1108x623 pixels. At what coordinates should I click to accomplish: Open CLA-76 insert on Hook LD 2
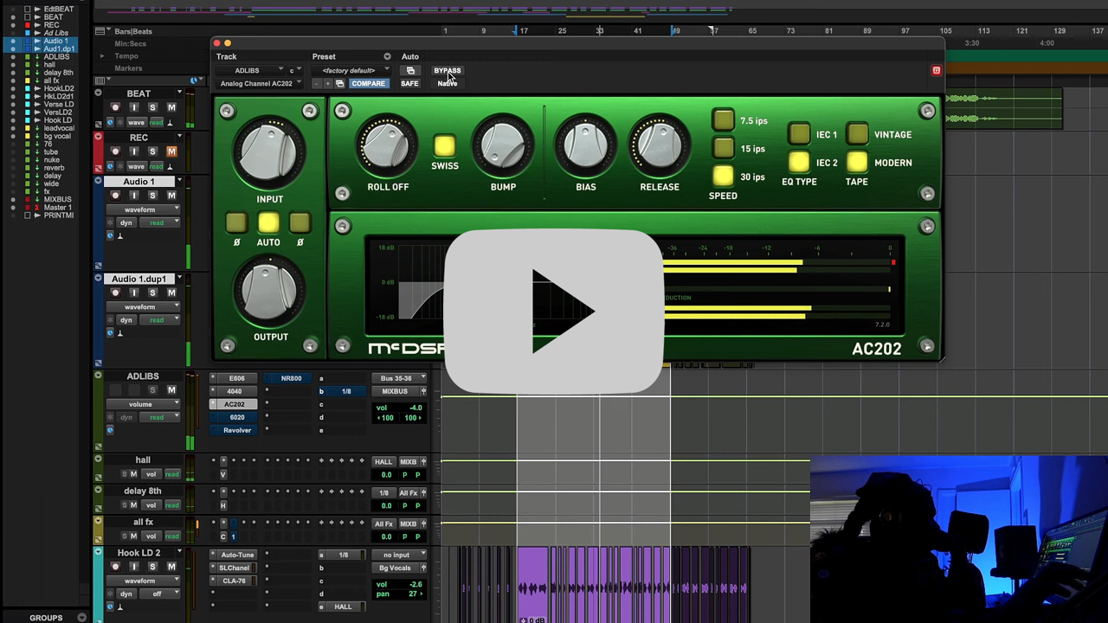click(236, 581)
